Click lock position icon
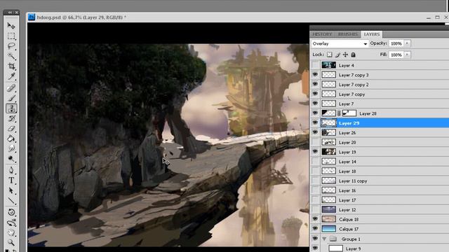Screen dimensions: 449x252 coord(345,55)
